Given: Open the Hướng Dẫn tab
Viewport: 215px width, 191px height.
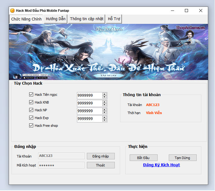Looking at the screenshot, I should tap(56, 19).
